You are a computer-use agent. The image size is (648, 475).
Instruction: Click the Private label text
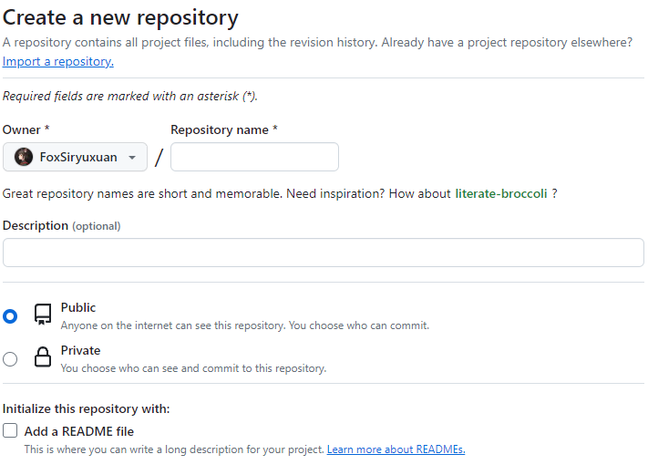(80, 350)
